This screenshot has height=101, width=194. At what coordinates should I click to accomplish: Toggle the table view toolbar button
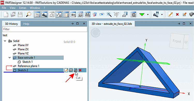pos(66,15)
